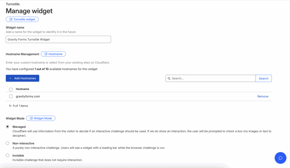290x168 pixels.
Task: Navigate back via the Turnstile breadcrumb
Action: click(12, 4)
